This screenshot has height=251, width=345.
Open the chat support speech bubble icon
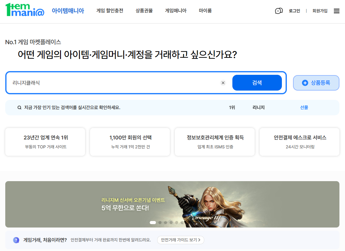(x=279, y=11)
